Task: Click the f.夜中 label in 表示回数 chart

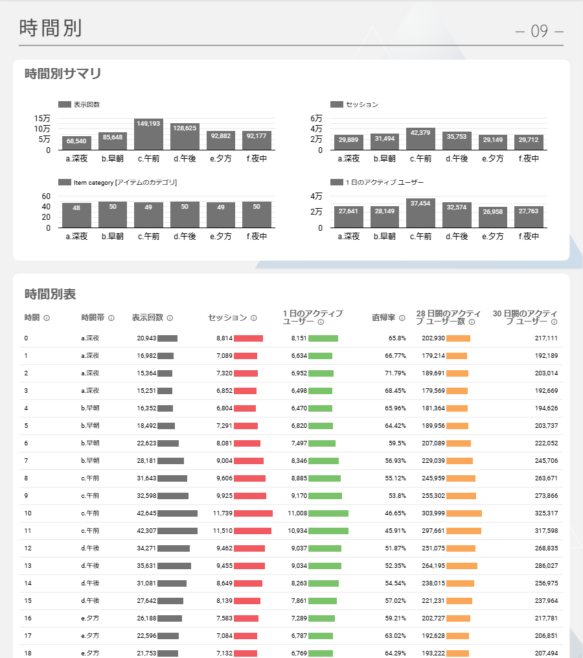Action: point(257,159)
